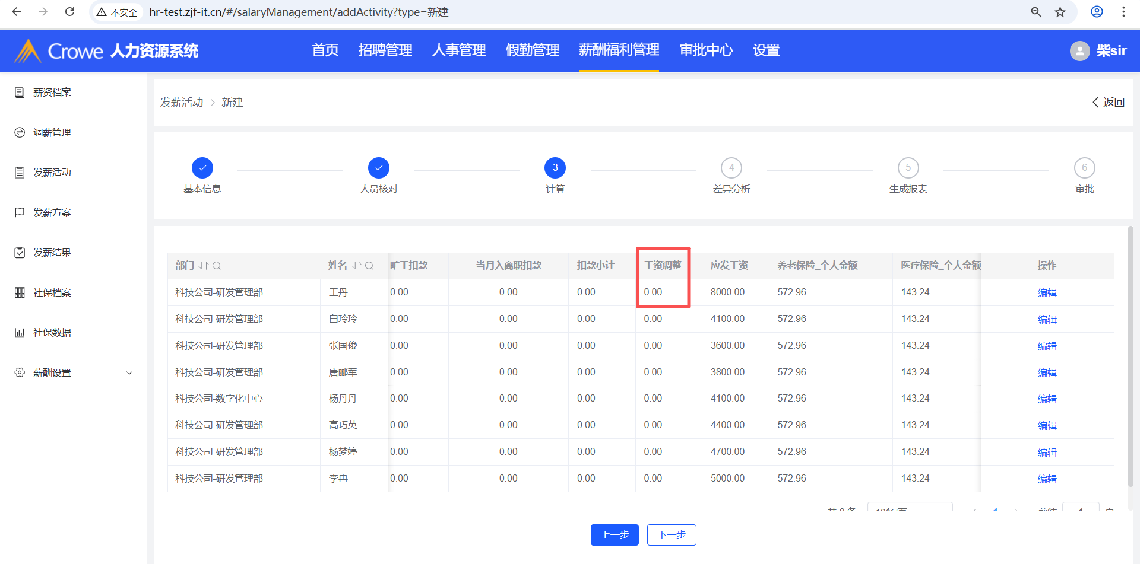The image size is (1140, 564).
Task: Bookmark this page with the star icon
Action: point(1060,12)
